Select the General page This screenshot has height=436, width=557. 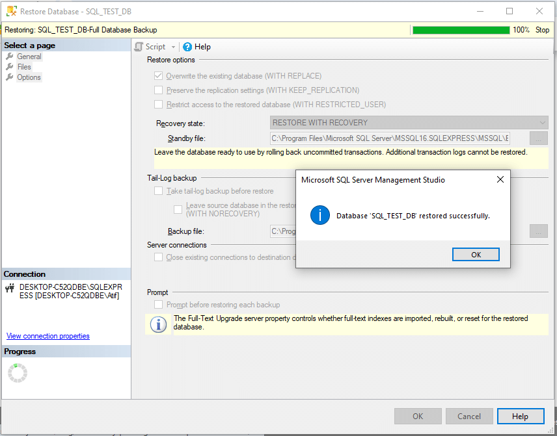[29, 57]
